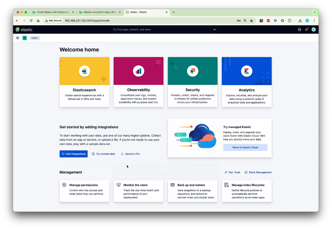Open the Manage permissions card
The height and width of the screenshot is (229, 332).
(x=84, y=191)
